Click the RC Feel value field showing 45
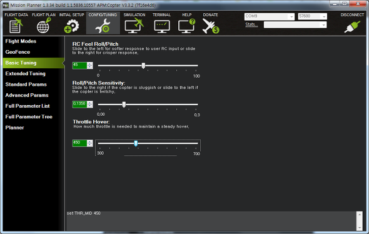 pos(79,66)
